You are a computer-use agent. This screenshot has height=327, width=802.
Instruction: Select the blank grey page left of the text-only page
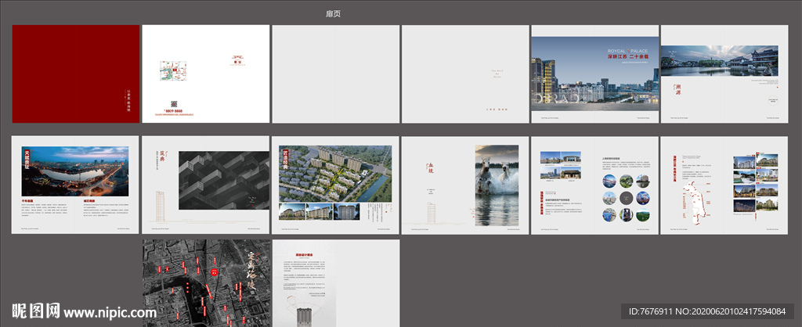point(335,74)
